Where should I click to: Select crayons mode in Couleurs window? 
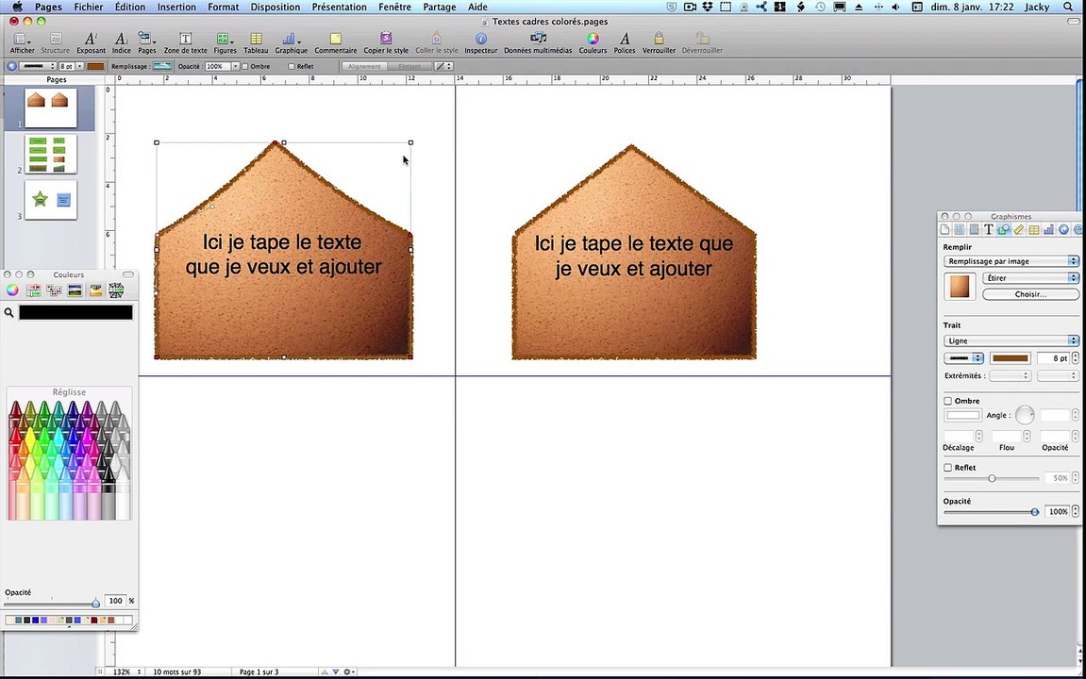[95, 290]
